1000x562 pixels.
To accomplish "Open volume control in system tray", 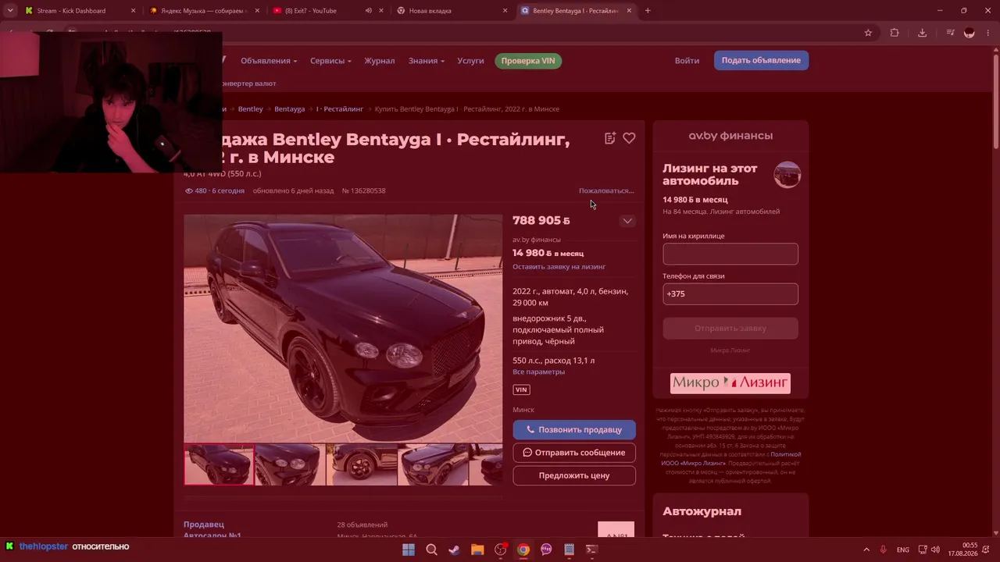I will [x=936, y=550].
